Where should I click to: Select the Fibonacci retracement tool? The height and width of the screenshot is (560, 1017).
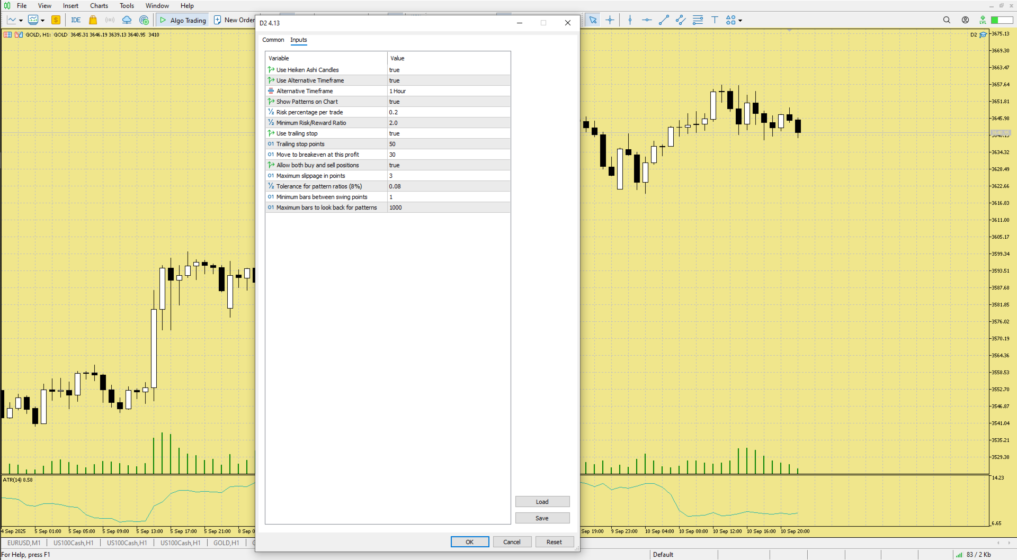tap(698, 20)
